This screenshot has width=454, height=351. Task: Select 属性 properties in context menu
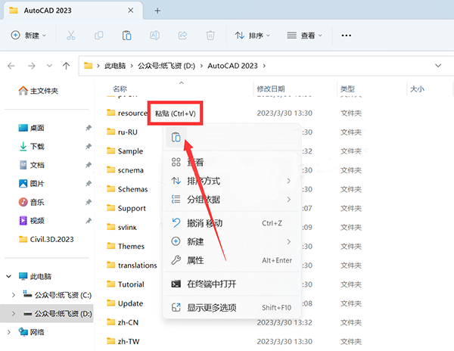232,260
